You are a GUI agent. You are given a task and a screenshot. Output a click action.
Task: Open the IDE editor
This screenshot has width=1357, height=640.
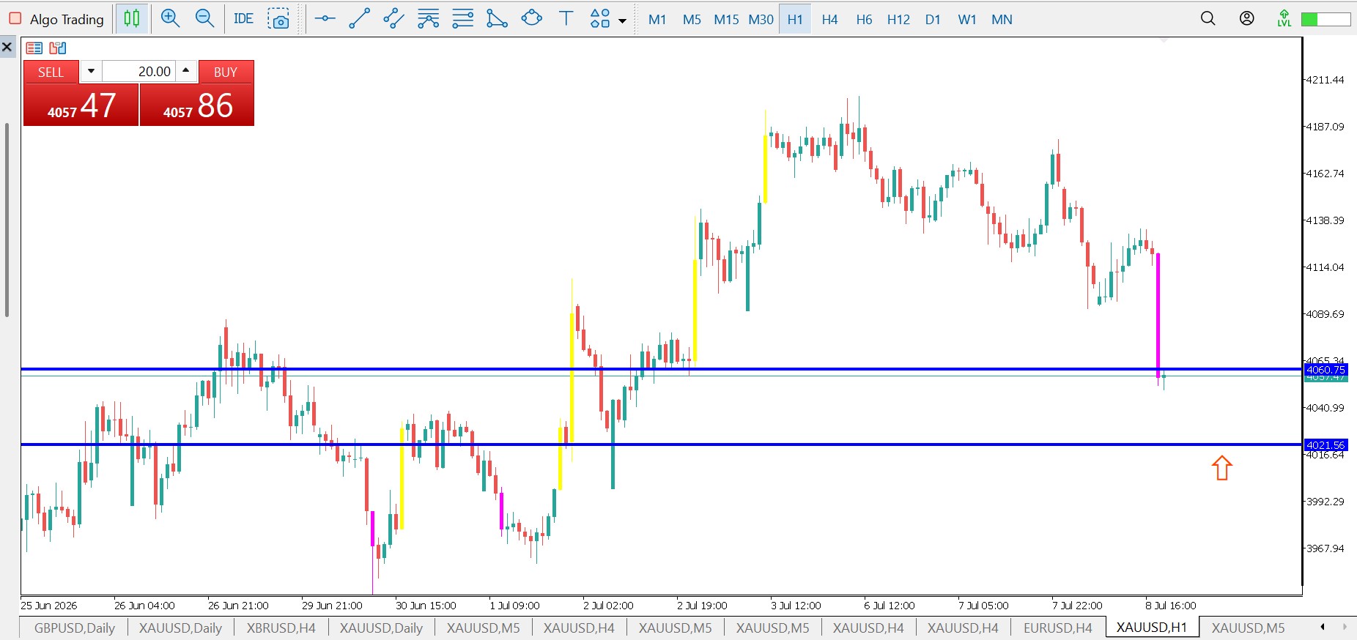pos(243,19)
